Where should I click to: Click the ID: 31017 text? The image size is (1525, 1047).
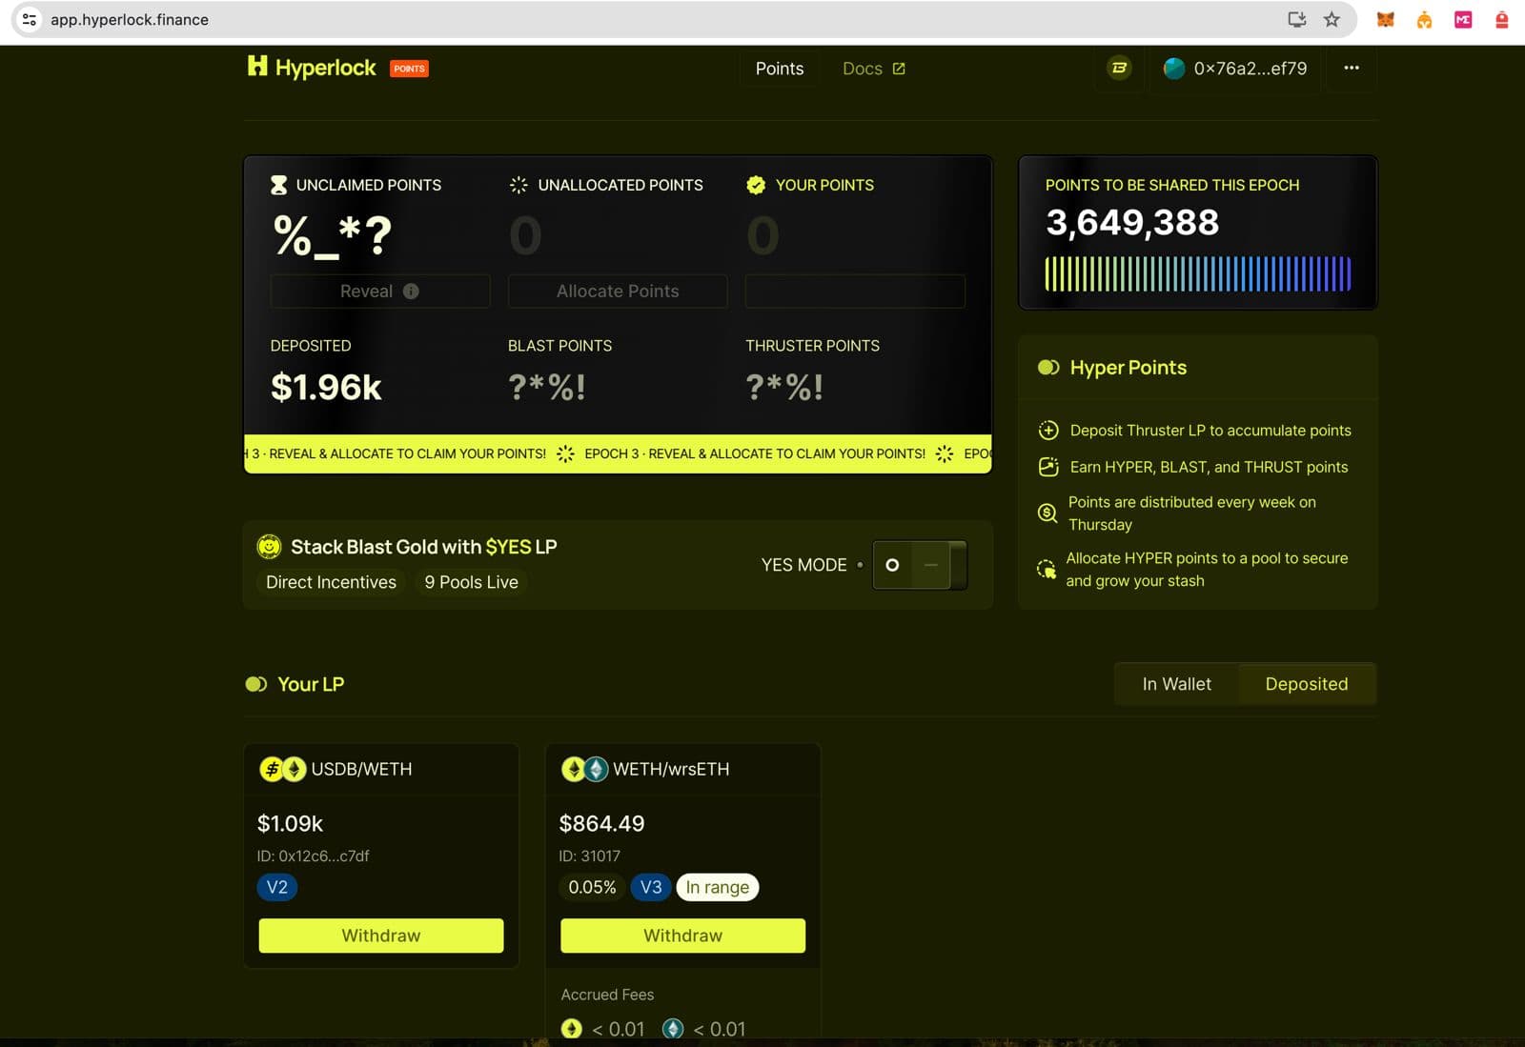589,856
